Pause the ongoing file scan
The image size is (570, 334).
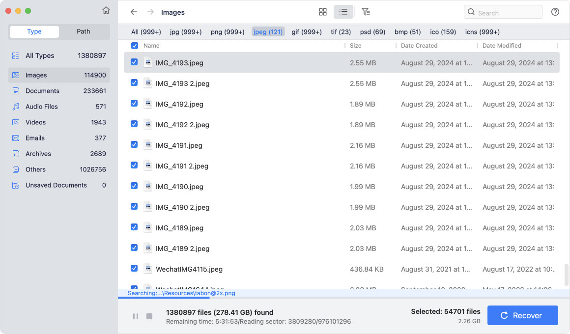click(x=136, y=316)
